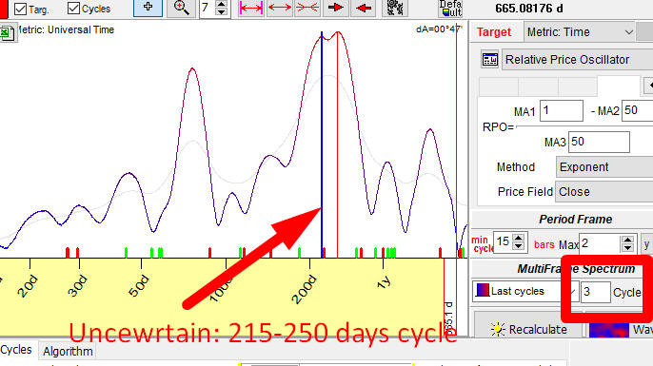
Task: Open the Metric: Time dropdown
Action: click(x=580, y=32)
